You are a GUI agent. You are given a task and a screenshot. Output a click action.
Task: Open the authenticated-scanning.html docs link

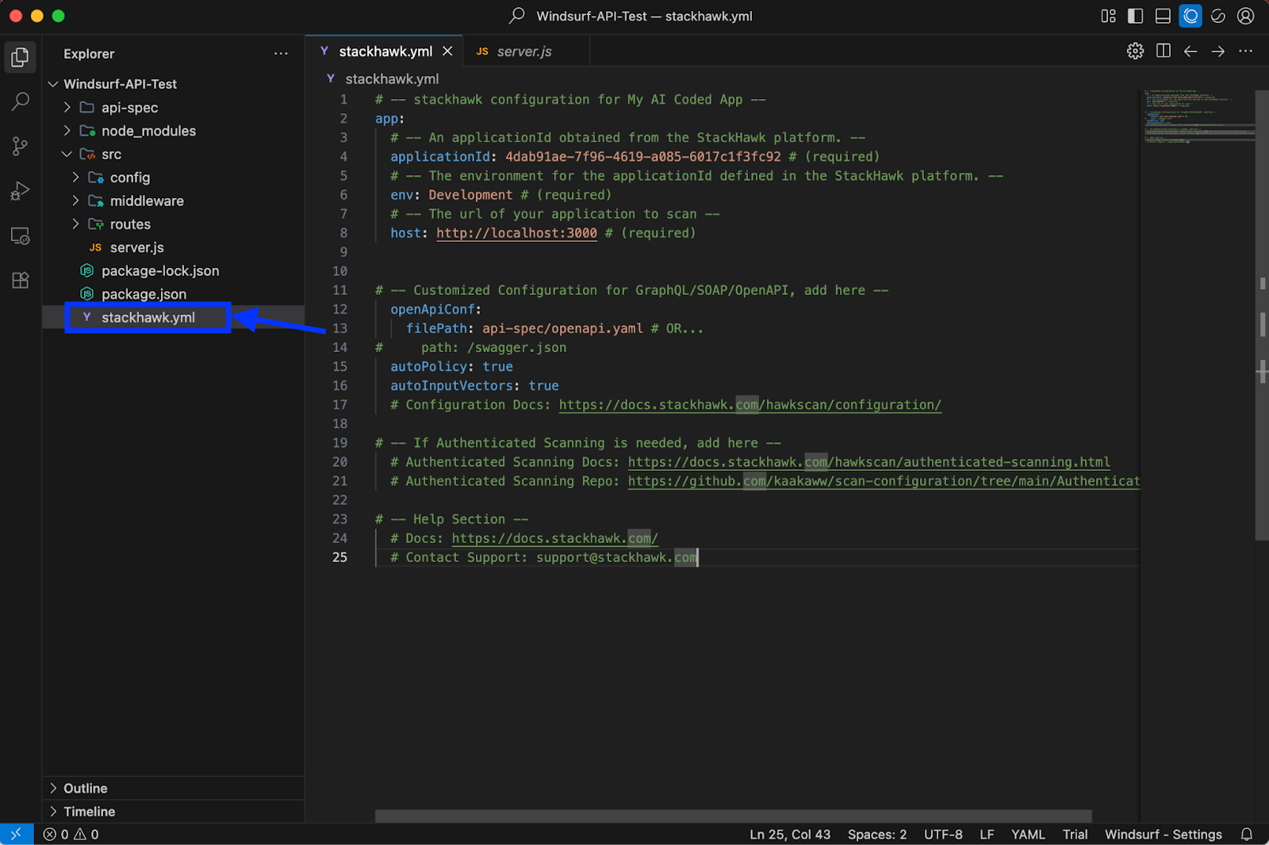tap(869, 462)
